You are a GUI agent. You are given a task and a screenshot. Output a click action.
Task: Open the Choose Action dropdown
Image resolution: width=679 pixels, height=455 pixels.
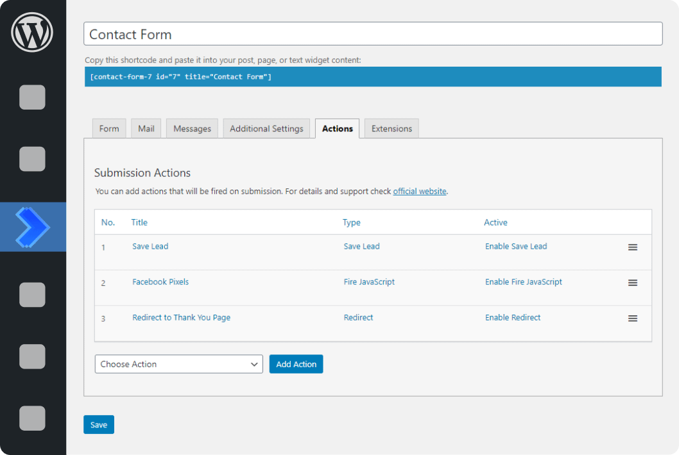[178, 363]
